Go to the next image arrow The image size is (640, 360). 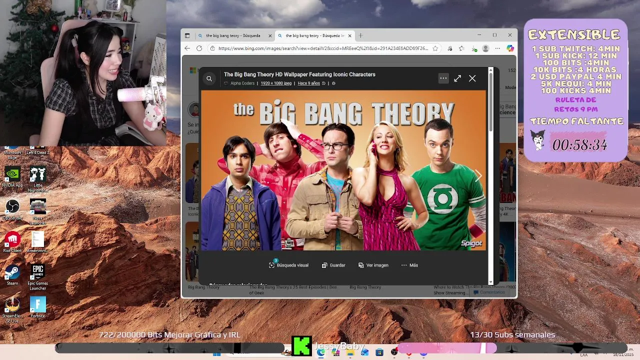coord(478,175)
